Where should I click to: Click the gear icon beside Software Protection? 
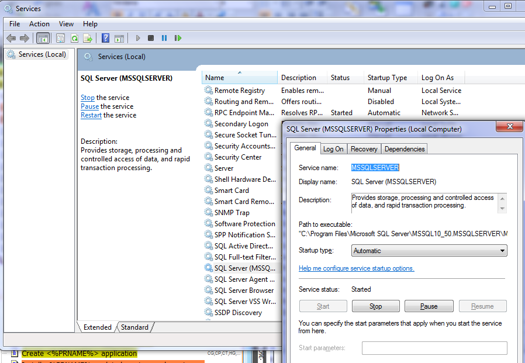[209, 223]
